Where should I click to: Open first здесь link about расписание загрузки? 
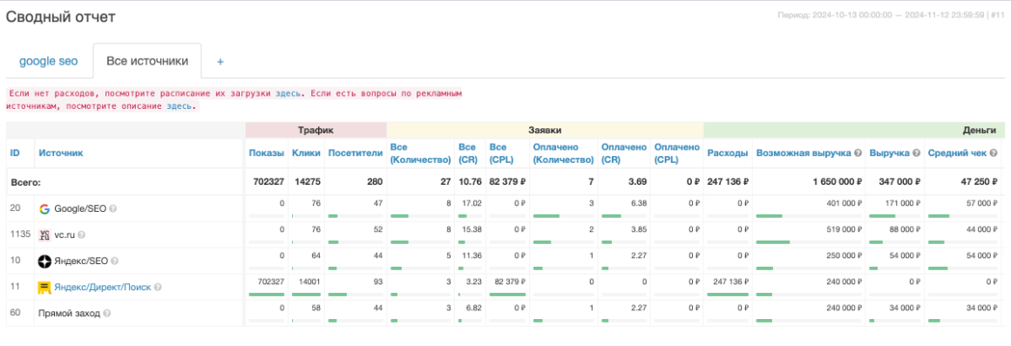(x=288, y=93)
